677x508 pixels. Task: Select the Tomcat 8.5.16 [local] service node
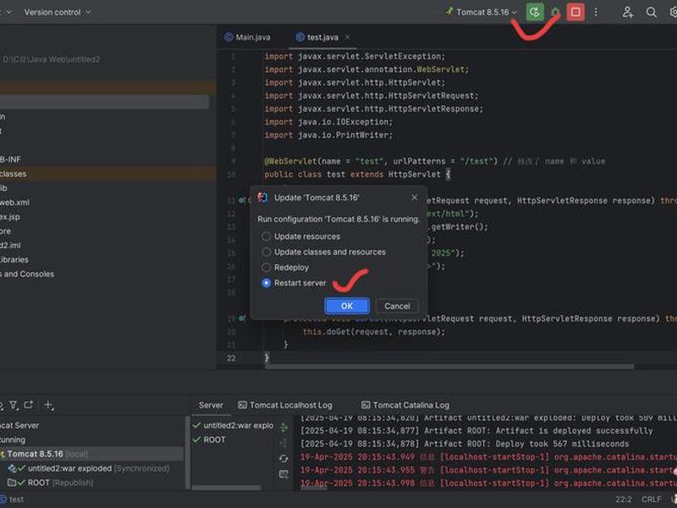coord(47,454)
